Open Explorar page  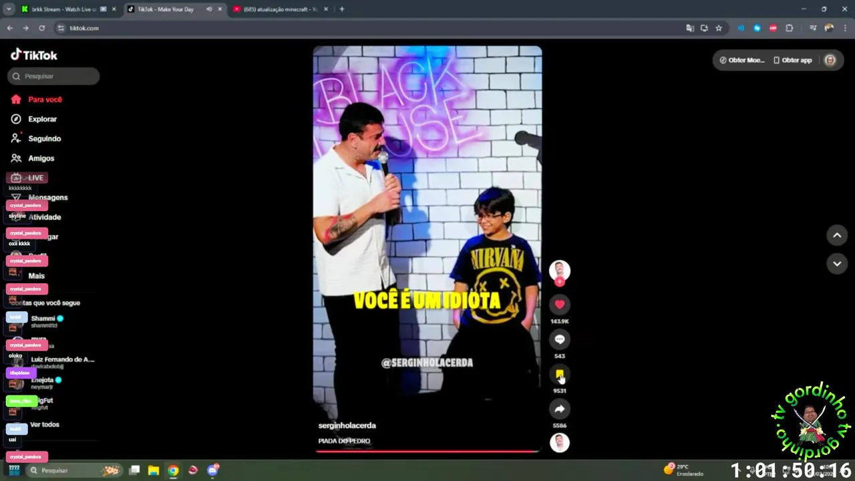(34, 119)
